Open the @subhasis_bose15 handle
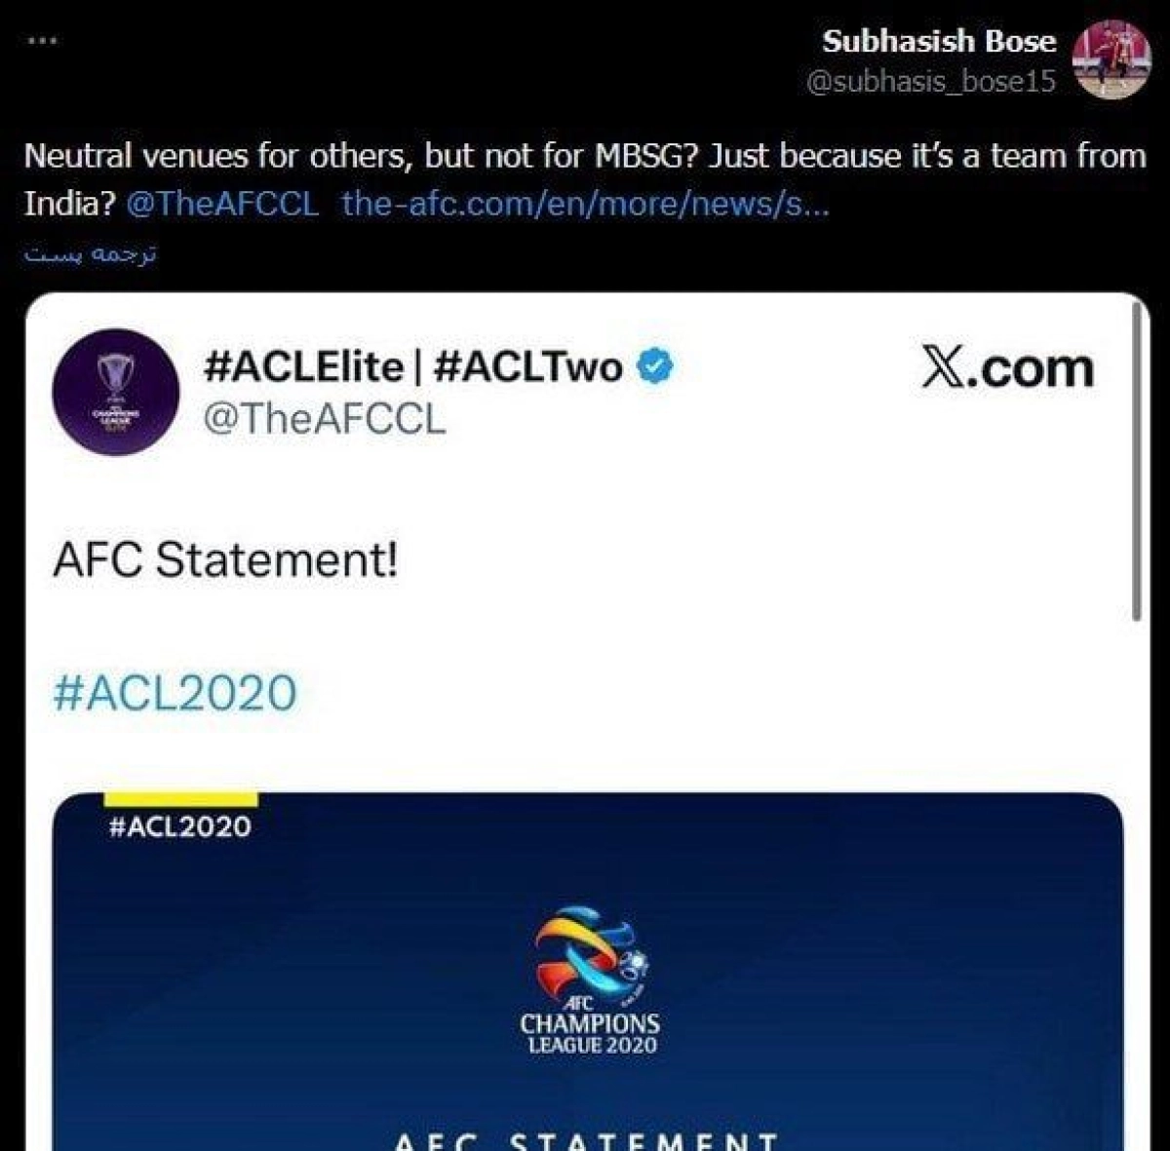The image size is (1170, 1151). (931, 81)
